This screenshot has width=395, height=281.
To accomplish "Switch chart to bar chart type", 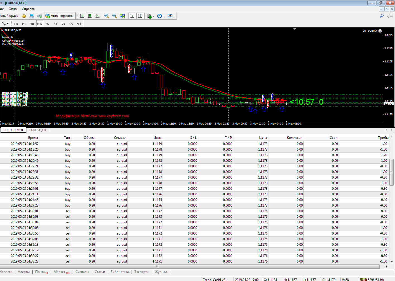I will coord(82,16).
